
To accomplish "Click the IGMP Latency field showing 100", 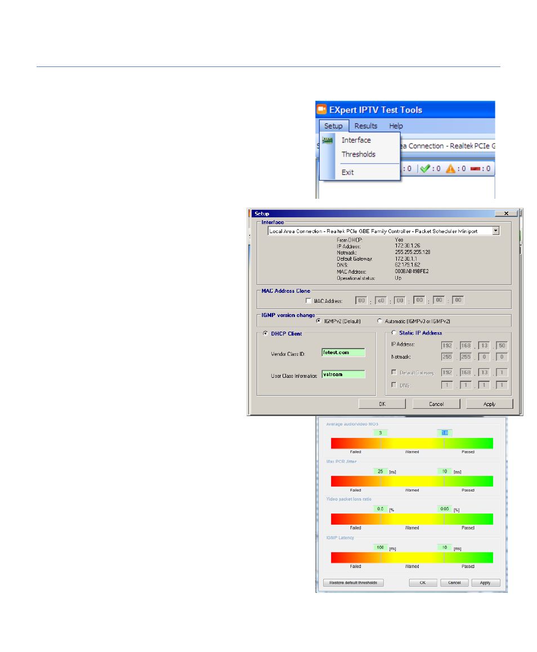I will [x=381, y=548].
